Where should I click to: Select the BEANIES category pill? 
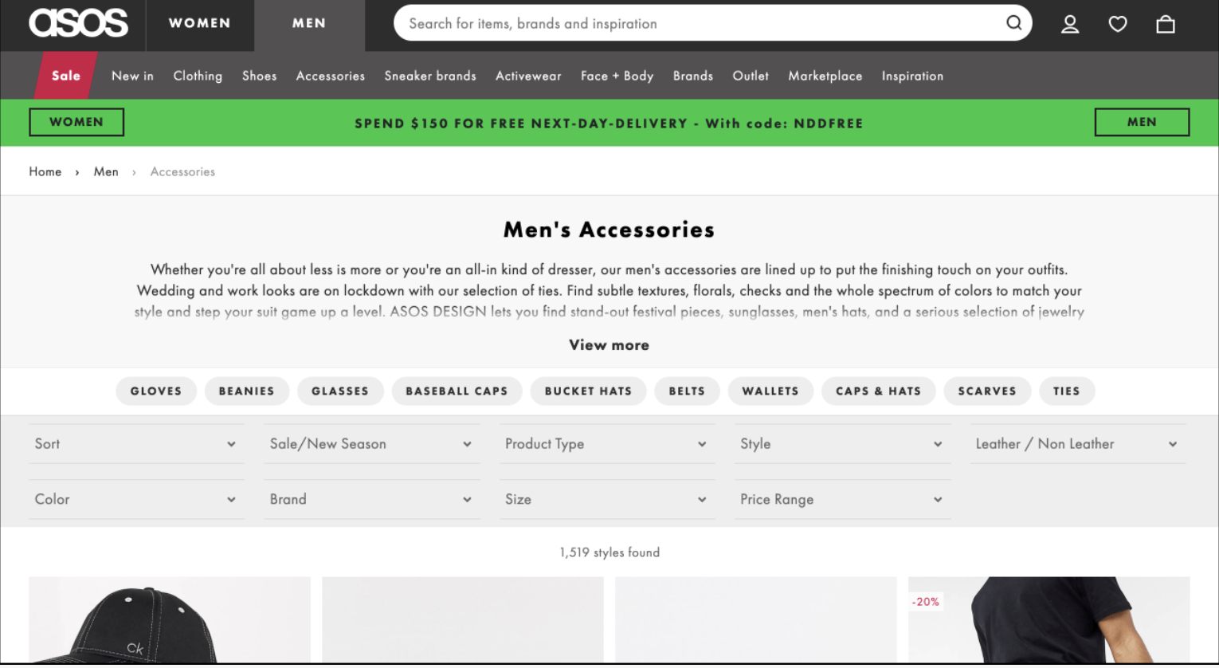[x=246, y=391]
